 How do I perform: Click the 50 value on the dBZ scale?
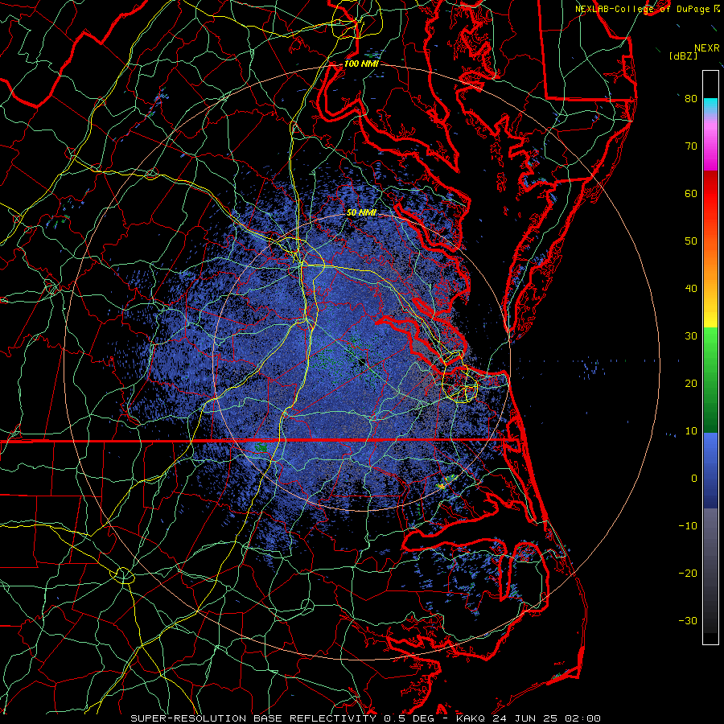pyautogui.click(x=691, y=241)
